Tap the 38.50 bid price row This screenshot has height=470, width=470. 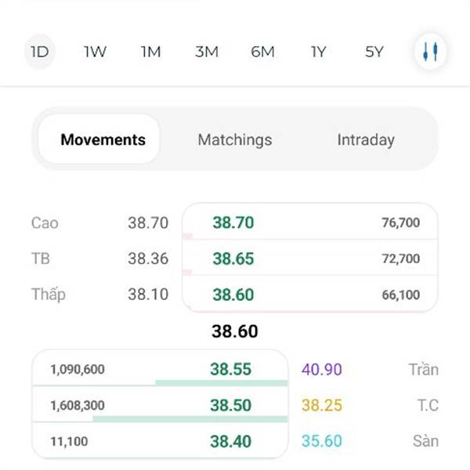pos(160,404)
